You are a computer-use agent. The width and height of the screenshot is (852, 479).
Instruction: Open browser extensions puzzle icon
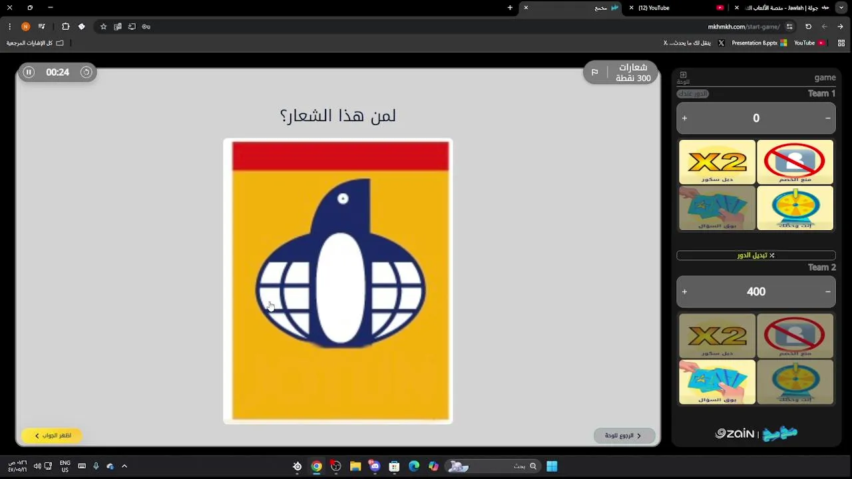[65, 27]
